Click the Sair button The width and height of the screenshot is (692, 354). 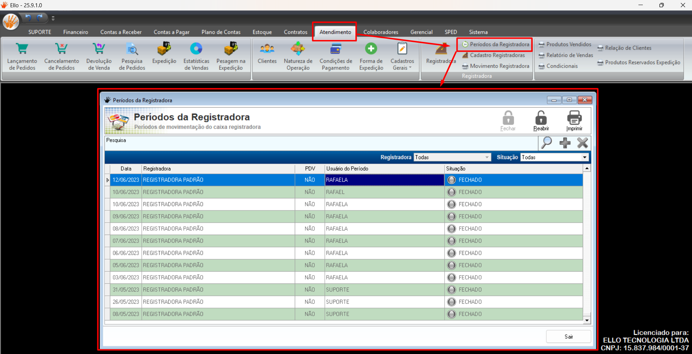point(568,337)
